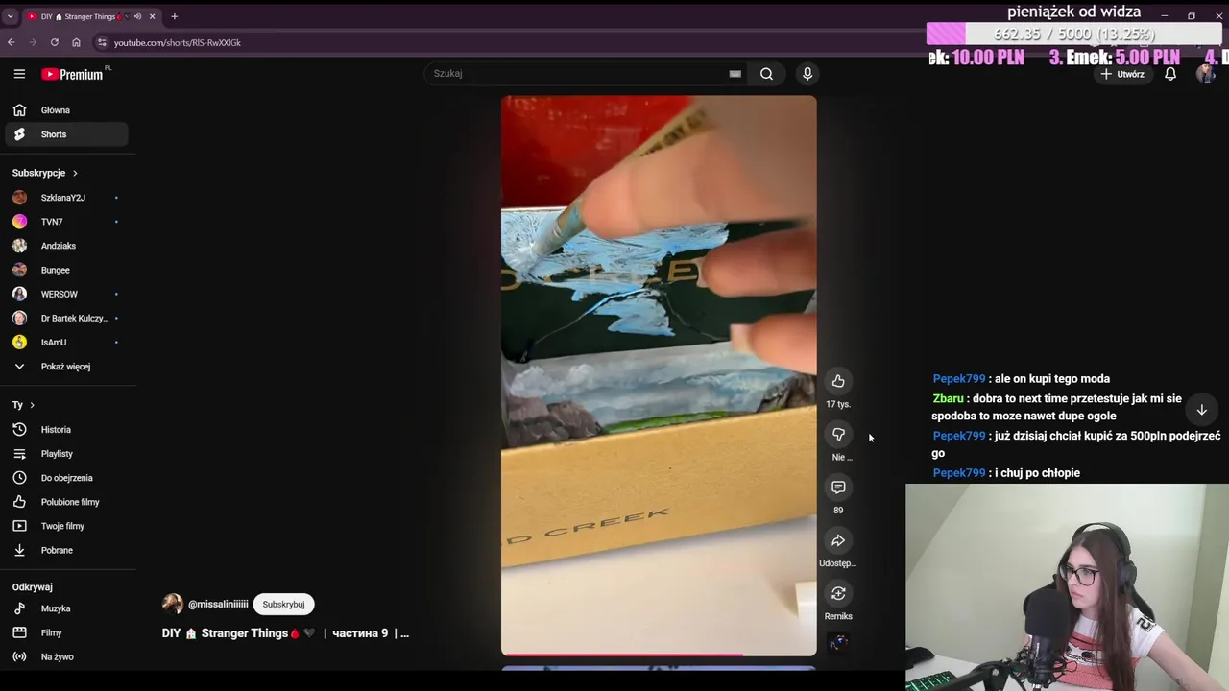Open a new browser tab
The height and width of the screenshot is (691, 1229).
174,16
